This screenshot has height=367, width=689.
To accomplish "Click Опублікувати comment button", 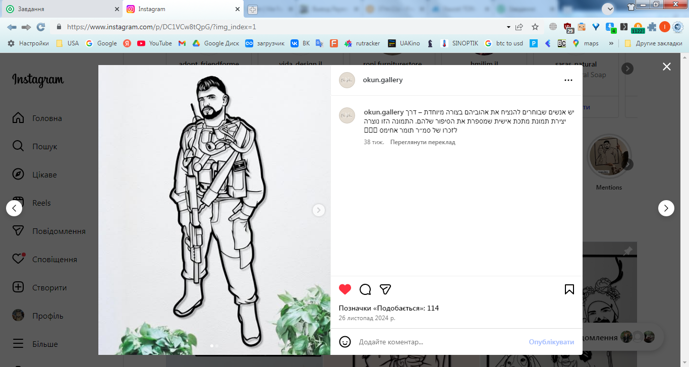I will [551, 342].
